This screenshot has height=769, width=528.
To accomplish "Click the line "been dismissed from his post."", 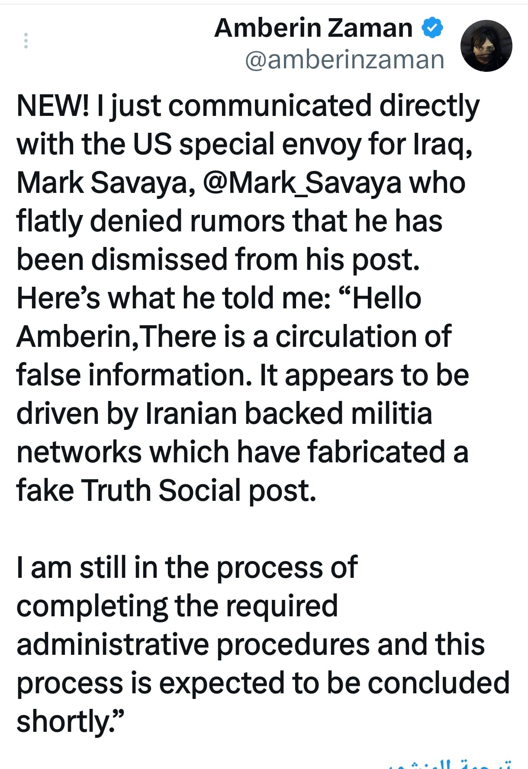I will pos(218,260).
